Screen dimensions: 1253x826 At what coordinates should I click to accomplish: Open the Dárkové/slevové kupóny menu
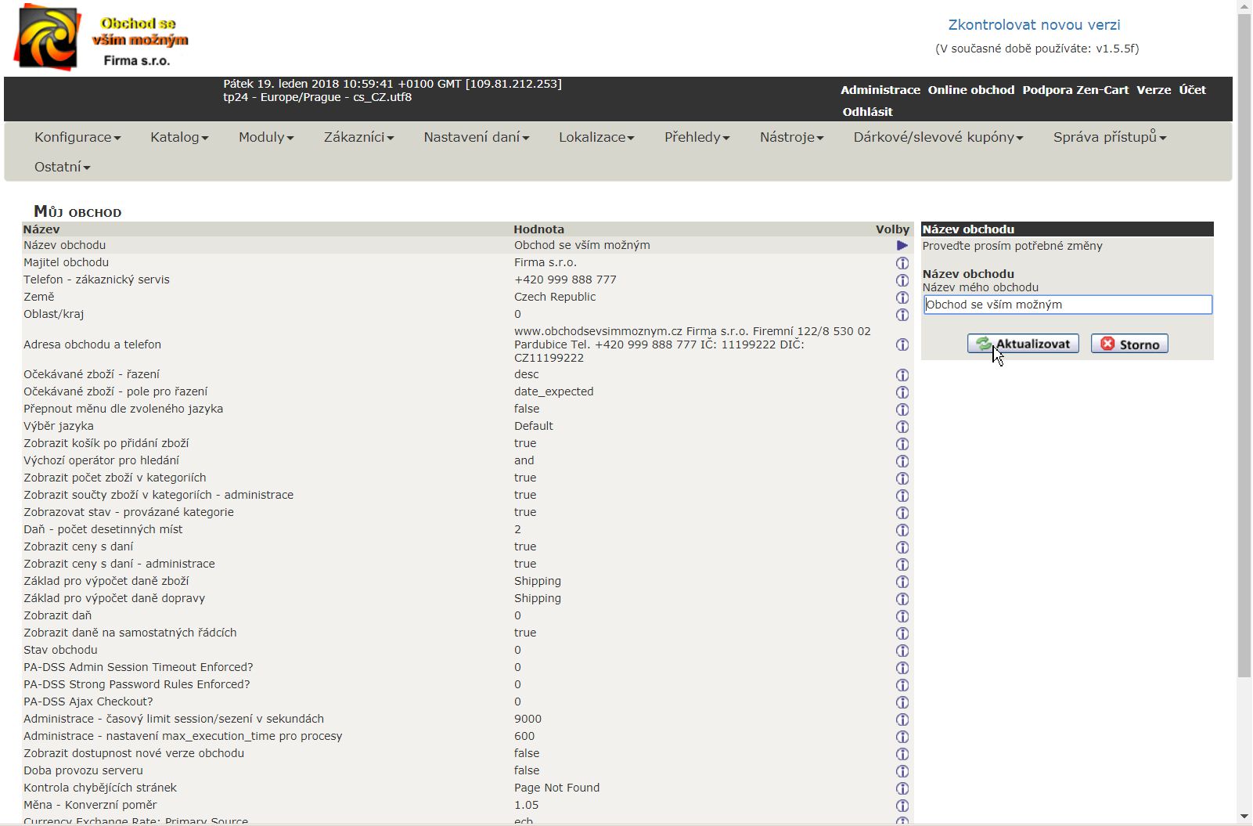coord(938,137)
